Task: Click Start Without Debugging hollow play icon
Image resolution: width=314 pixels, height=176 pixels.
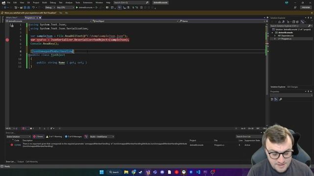Action: point(97,8)
